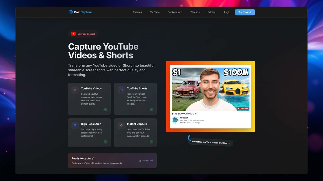Click the MrBeast video thumbnail image

pyautogui.click(x=210, y=89)
